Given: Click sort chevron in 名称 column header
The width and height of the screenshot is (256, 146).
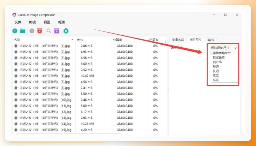Looking at the screenshot, I should [72, 39].
